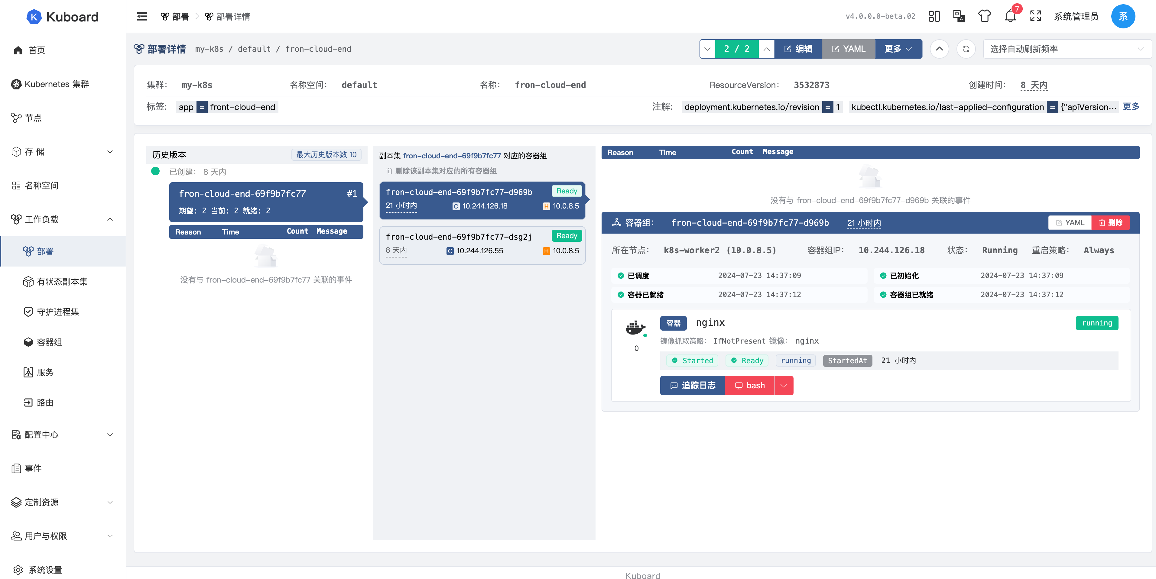Screen dimensions: 1156x579
Task: Open user avatar menu
Action: (1123, 17)
